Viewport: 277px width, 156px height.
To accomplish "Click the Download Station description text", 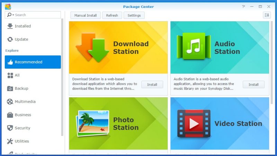I will (x=105, y=84).
